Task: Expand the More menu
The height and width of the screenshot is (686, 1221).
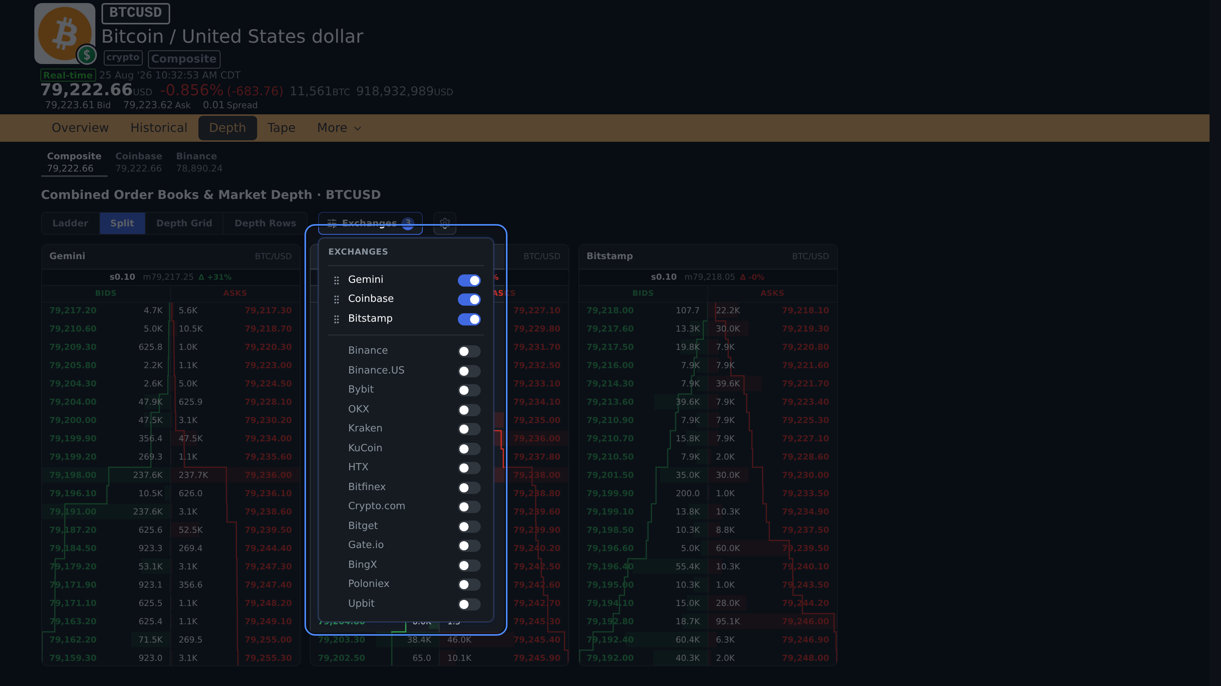Action: pos(339,128)
